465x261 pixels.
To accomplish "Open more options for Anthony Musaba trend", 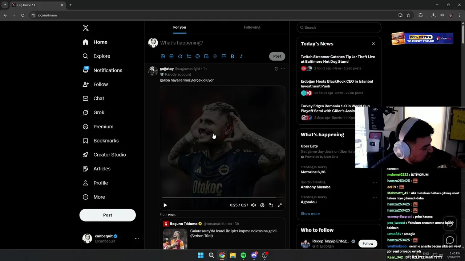I will point(375,183).
